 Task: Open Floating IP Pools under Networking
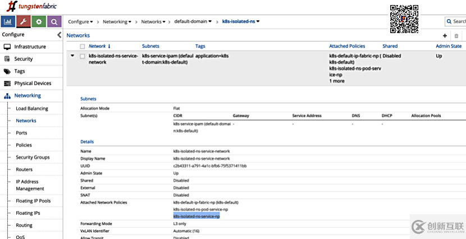point(33,201)
